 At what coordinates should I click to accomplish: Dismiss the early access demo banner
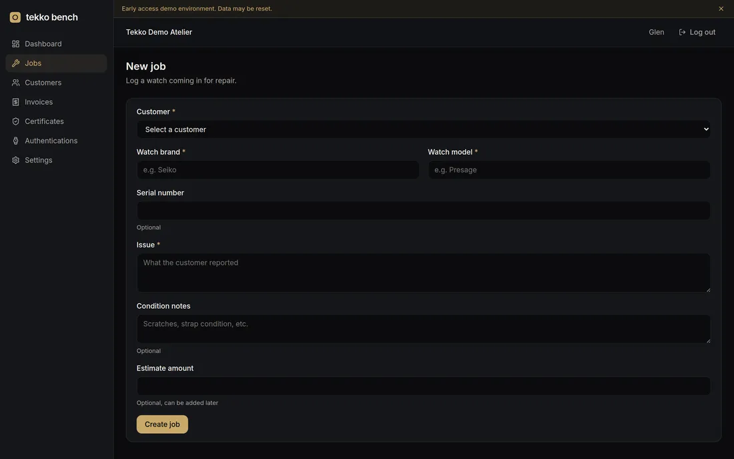pos(721,9)
